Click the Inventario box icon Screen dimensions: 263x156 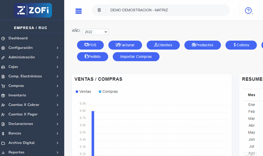pyautogui.click(x=3, y=96)
